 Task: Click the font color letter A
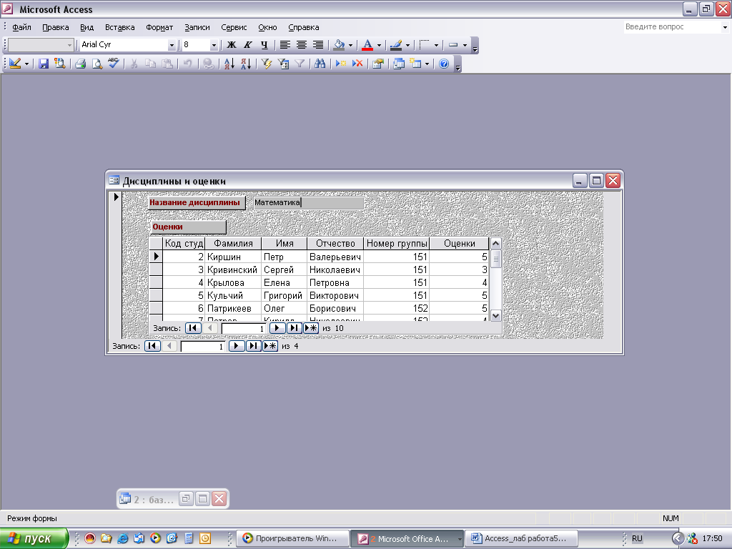point(368,45)
